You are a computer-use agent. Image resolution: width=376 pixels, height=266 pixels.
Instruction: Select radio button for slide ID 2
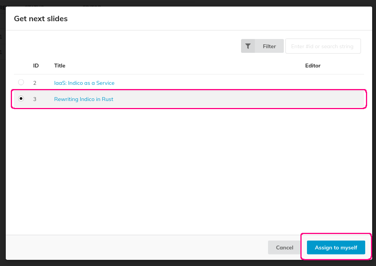pos(21,82)
